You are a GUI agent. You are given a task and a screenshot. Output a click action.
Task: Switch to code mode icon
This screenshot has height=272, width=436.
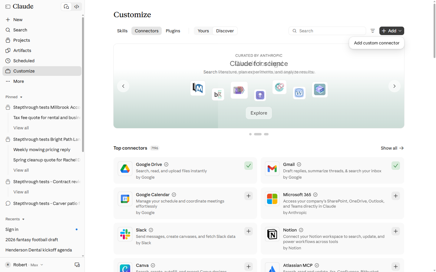click(x=77, y=6)
